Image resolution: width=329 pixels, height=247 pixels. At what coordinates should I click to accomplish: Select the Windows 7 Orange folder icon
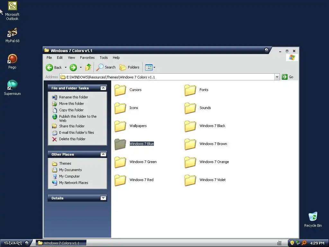190,162
